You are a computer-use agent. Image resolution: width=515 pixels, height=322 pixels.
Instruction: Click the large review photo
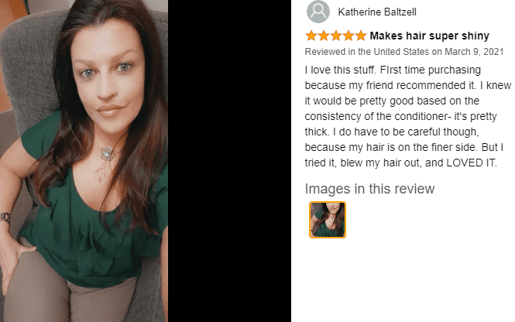tap(84, 161)
